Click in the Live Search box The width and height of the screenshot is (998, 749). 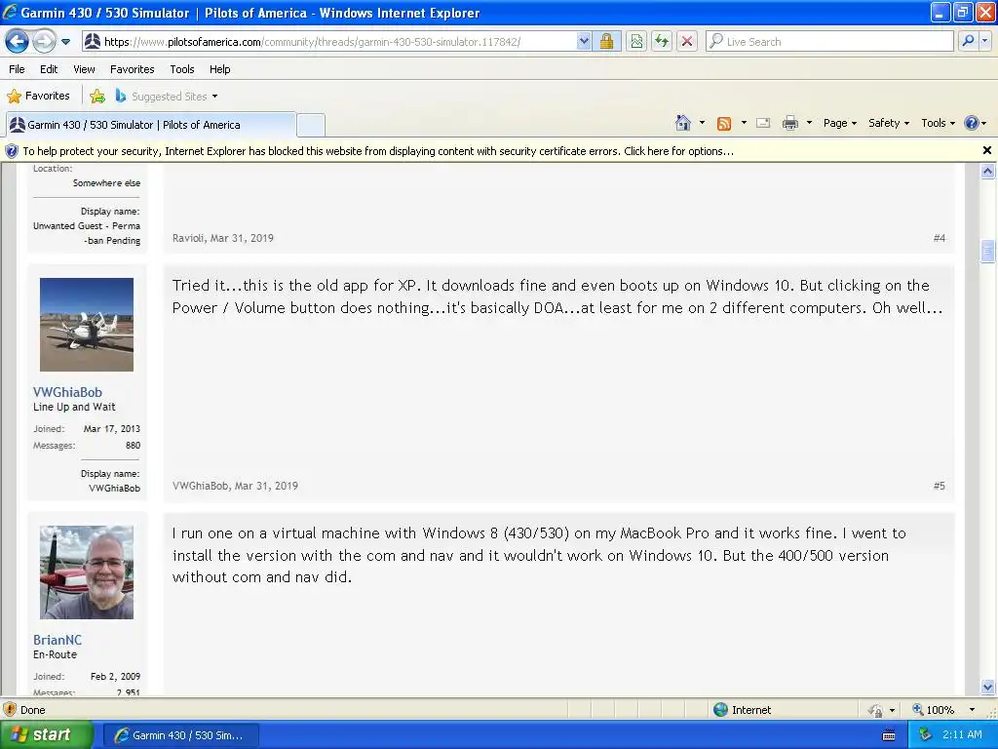[x=829, y=42]
